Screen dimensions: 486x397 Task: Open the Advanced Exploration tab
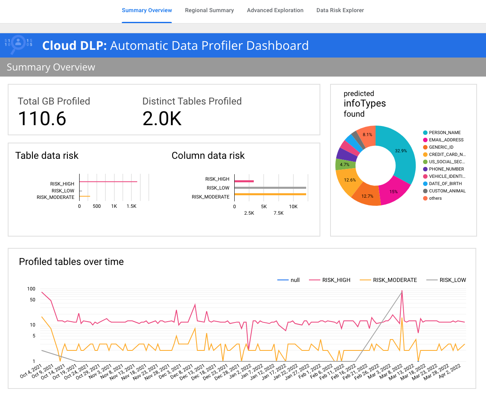[275, 11]
